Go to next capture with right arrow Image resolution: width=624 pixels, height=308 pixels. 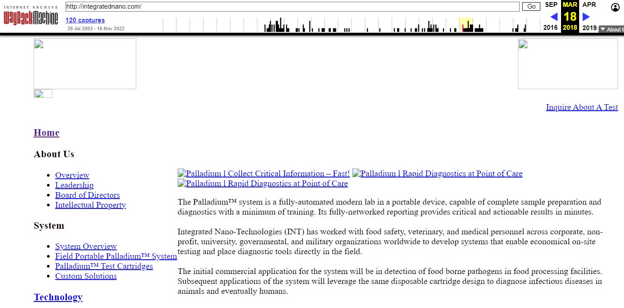(x=586, y=17)
